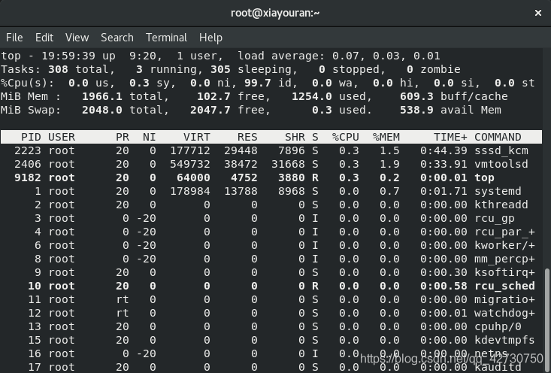Click TIME+ value 0:44.39
The height and width of the screenshot is (373, 551).
444,150
